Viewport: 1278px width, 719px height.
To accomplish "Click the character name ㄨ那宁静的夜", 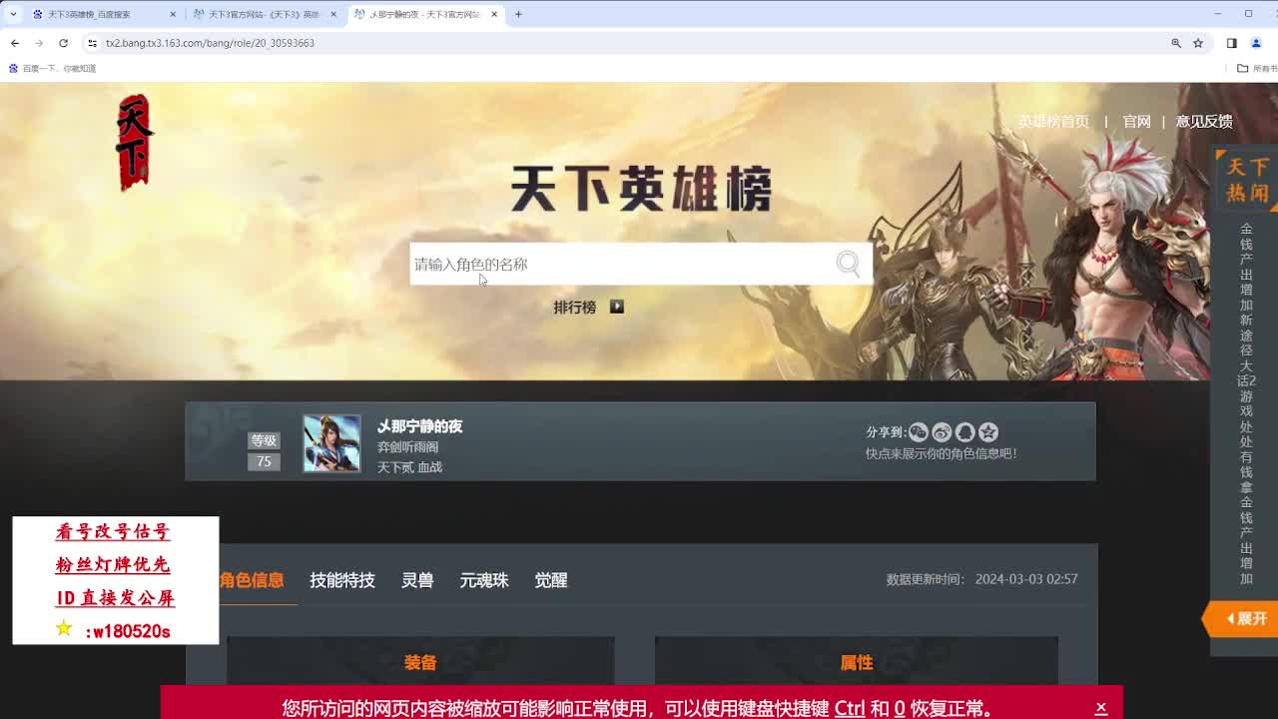I will click(419, 426).
